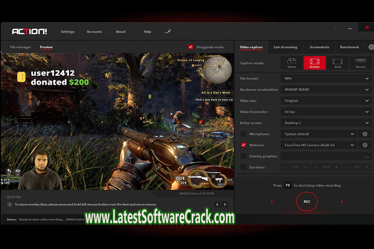The height and width of the screenshot is (249, 374).
Task: Uncheck the Webcam checkbox
Action: click(244, 145)
